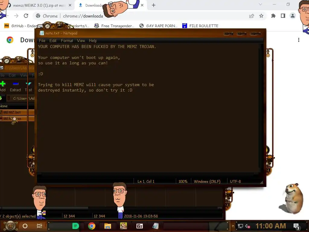Open Notepad View menu

click(81, 41)
